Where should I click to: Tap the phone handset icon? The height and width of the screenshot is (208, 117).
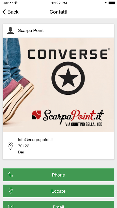11,175
